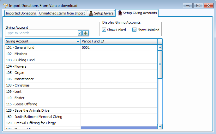
Task: Minimize the Import Donations window
Action: pyautogui.click(x=189, y=6)
